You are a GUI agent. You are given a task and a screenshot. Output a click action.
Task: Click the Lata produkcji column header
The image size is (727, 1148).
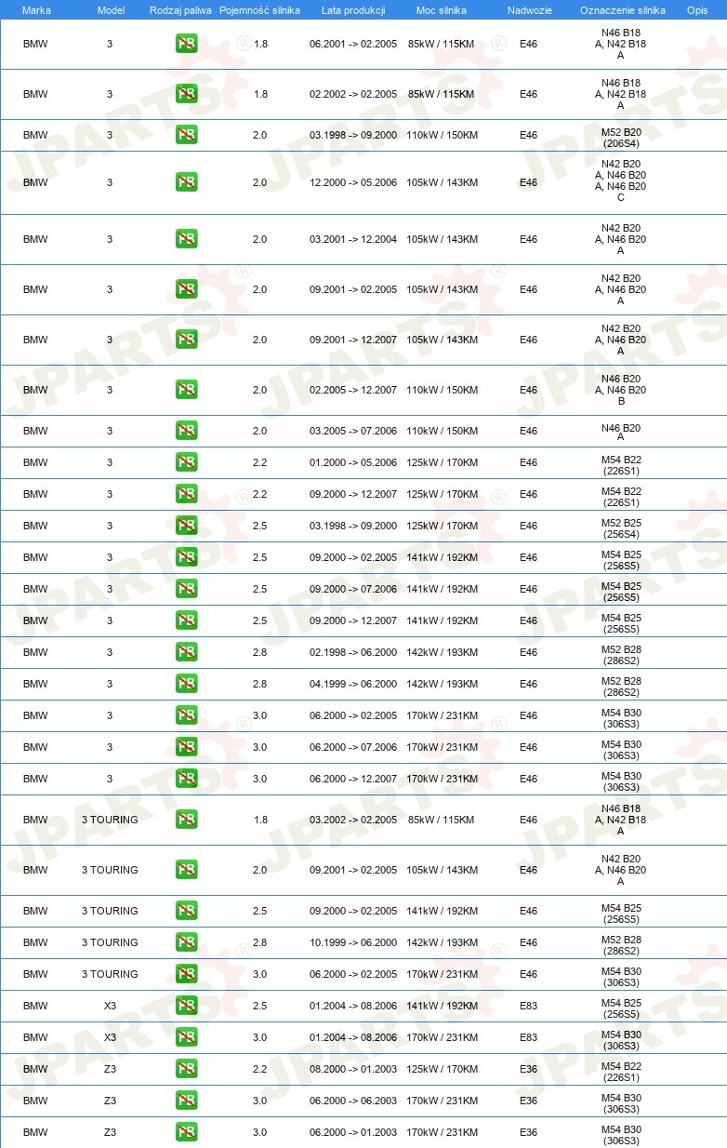(x=353, y=9)
